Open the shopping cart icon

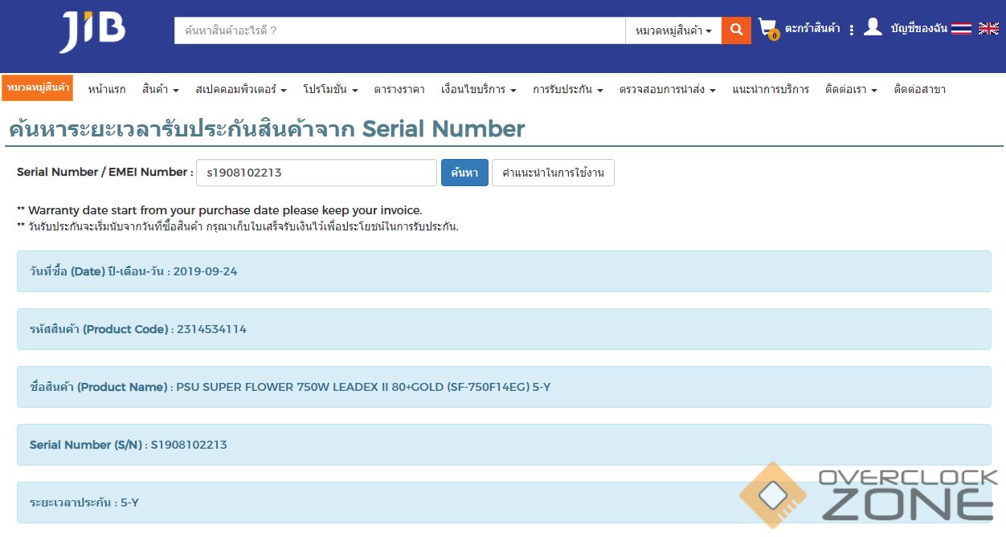tap(769, 29)
